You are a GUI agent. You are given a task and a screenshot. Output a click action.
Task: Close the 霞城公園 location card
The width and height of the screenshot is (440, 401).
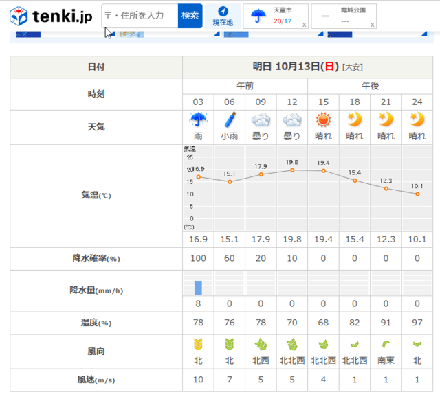[x=373, y=25]
